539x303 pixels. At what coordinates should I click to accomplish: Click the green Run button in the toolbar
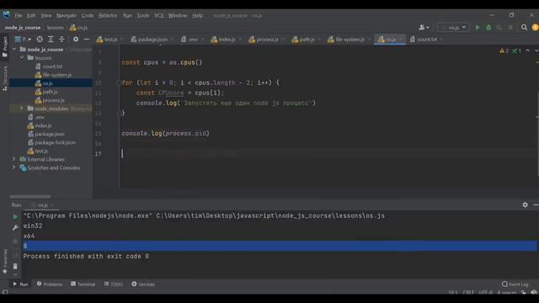pyautogui.click(x=478, y=28)
